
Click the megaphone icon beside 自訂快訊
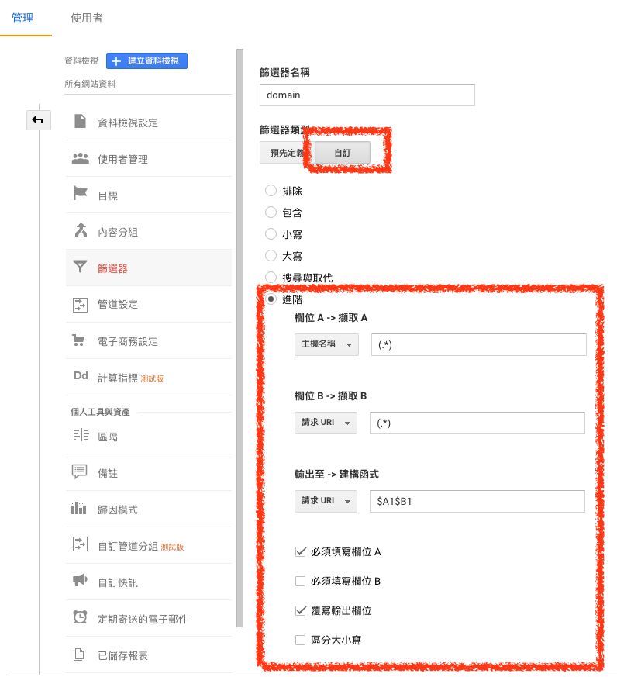tap(80, 580)
